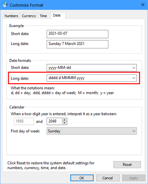
Task: Click the Short date example box
Action: [77, 34]
